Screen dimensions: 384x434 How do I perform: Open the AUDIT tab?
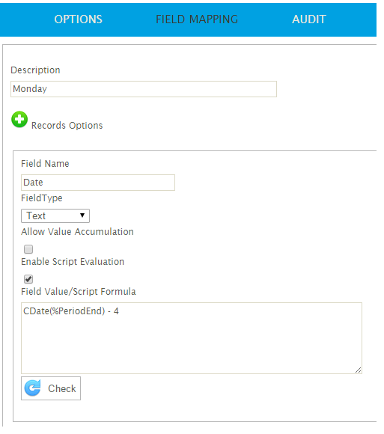pyautogui.click(x=309, y=19)
